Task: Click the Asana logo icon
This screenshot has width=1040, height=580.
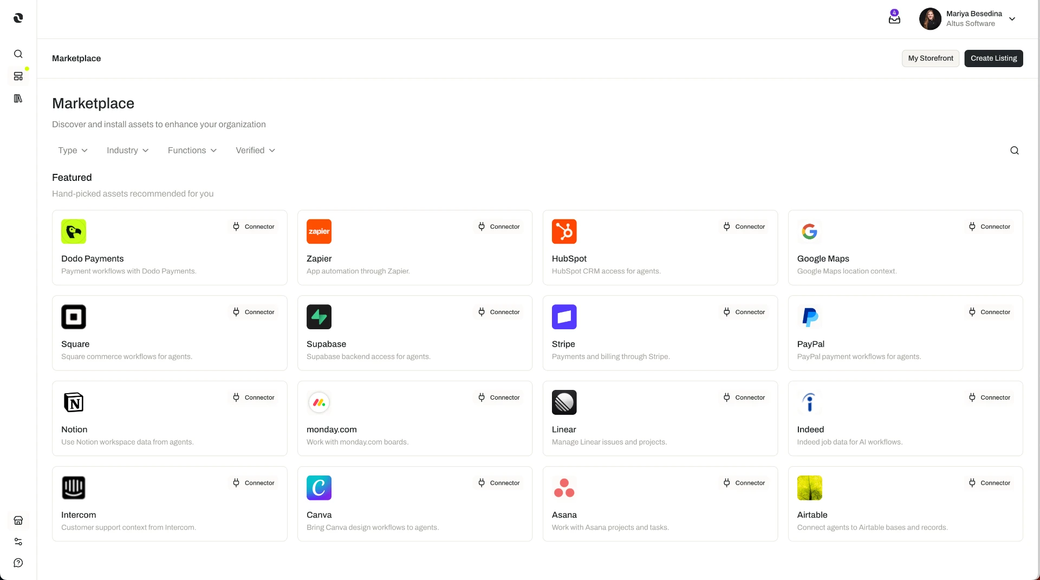Action: pyautogui.click(x=564, y=488)
